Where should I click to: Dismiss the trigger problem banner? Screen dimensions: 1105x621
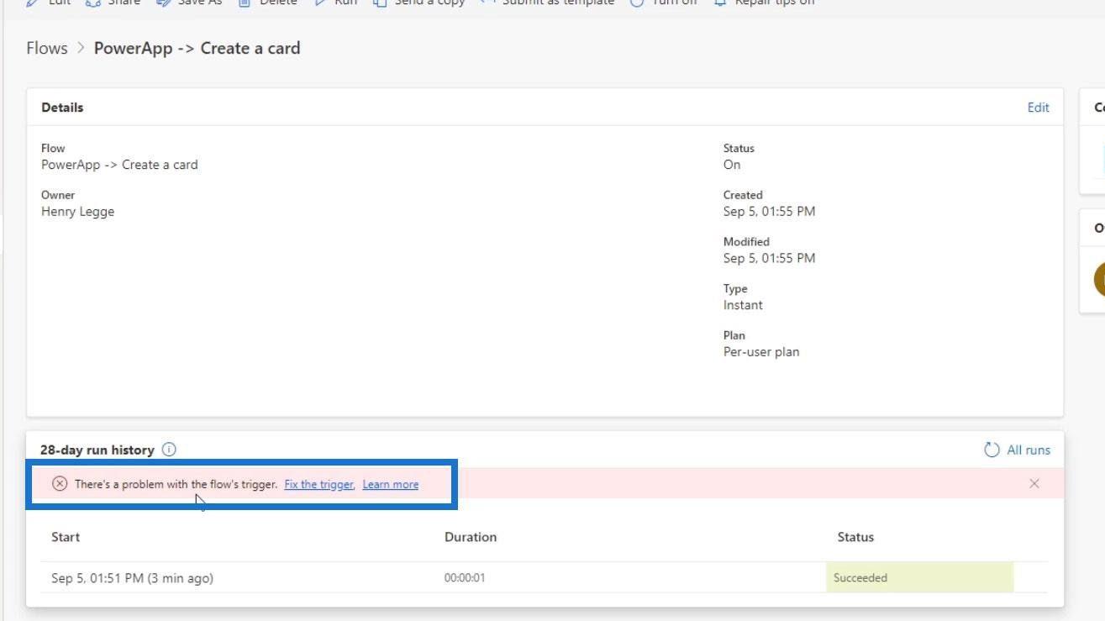[1034, 483]
